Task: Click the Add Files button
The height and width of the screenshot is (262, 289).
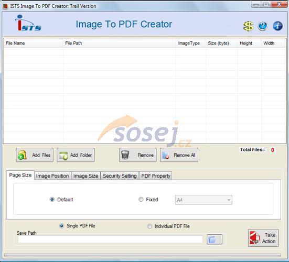Action: [x=35, y=155]
